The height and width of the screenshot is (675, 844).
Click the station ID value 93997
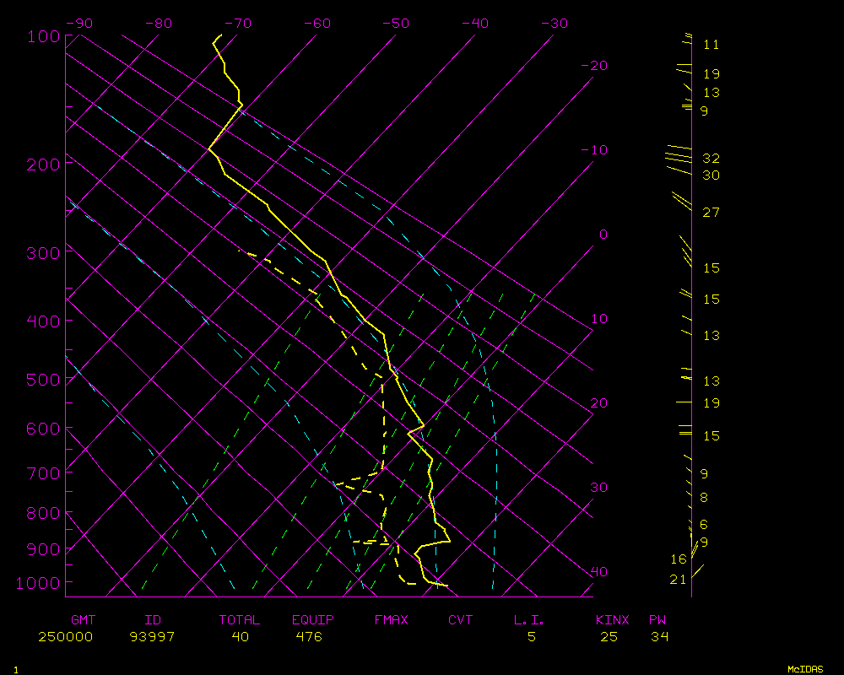[x=152, y=637]
